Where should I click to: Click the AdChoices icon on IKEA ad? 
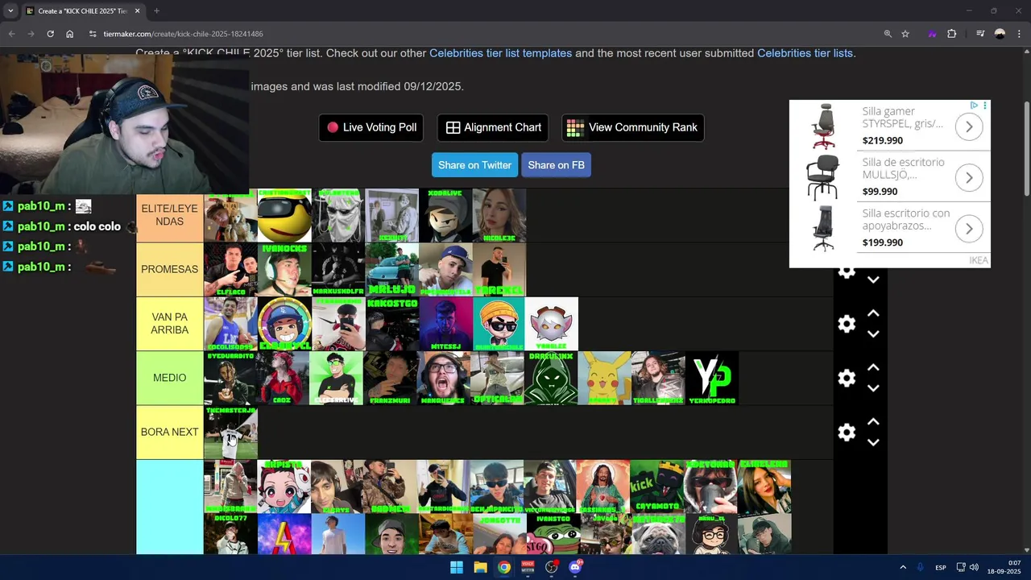pos(974,106)
